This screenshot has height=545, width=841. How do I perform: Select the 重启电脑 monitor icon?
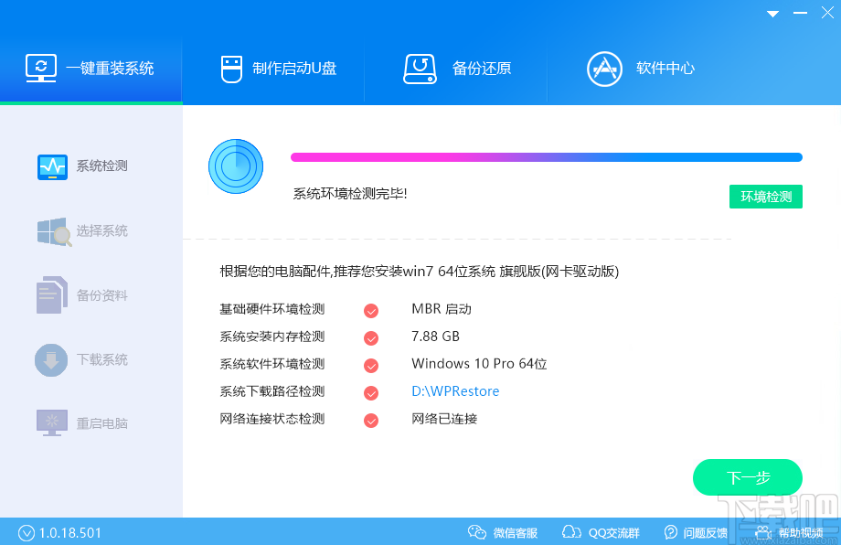(52, 422)
